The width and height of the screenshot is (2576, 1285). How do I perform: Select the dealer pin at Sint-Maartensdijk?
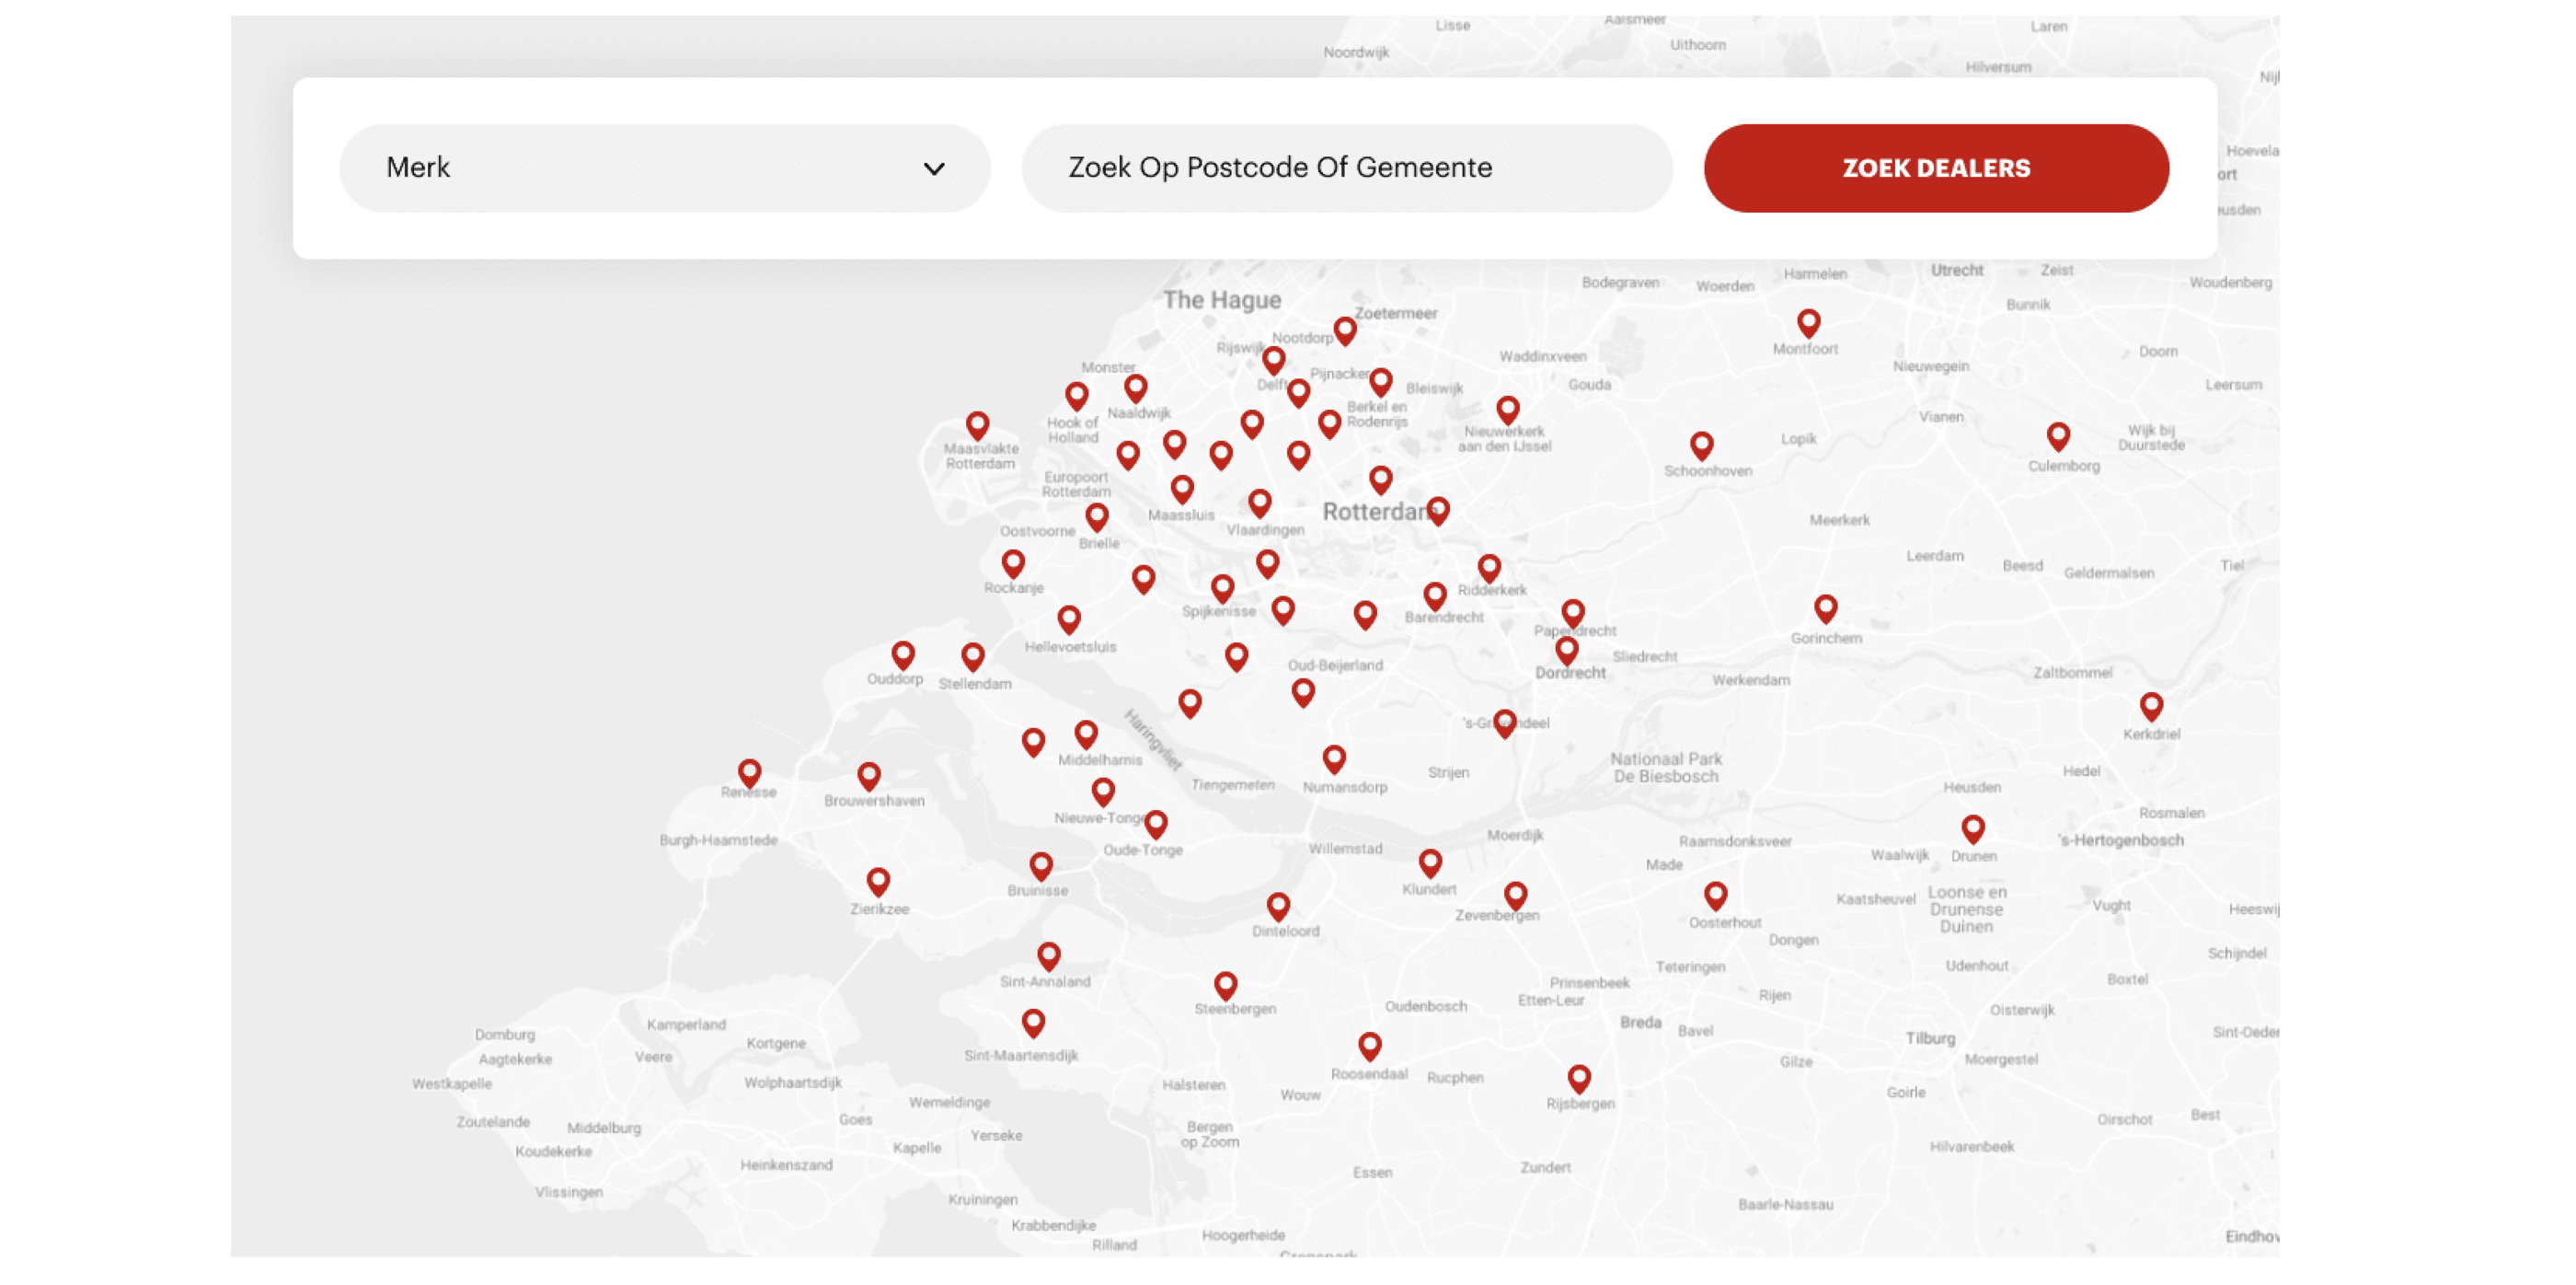[x=1034, y=1023]
